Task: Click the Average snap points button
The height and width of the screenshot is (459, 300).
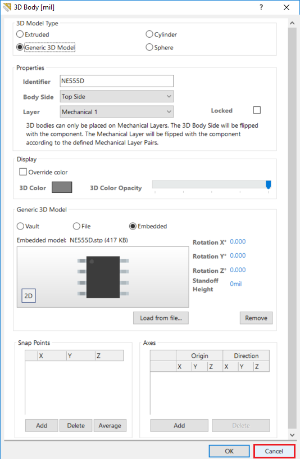Action: (x=110, y=425)
